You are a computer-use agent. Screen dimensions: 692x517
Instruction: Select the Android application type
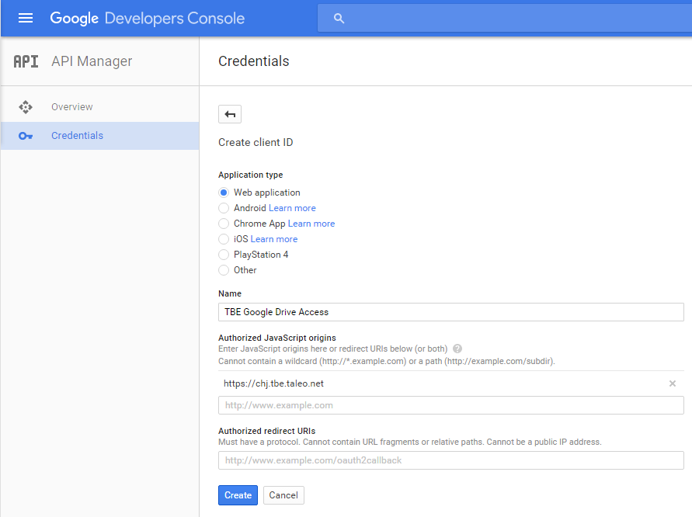(224, 208)
